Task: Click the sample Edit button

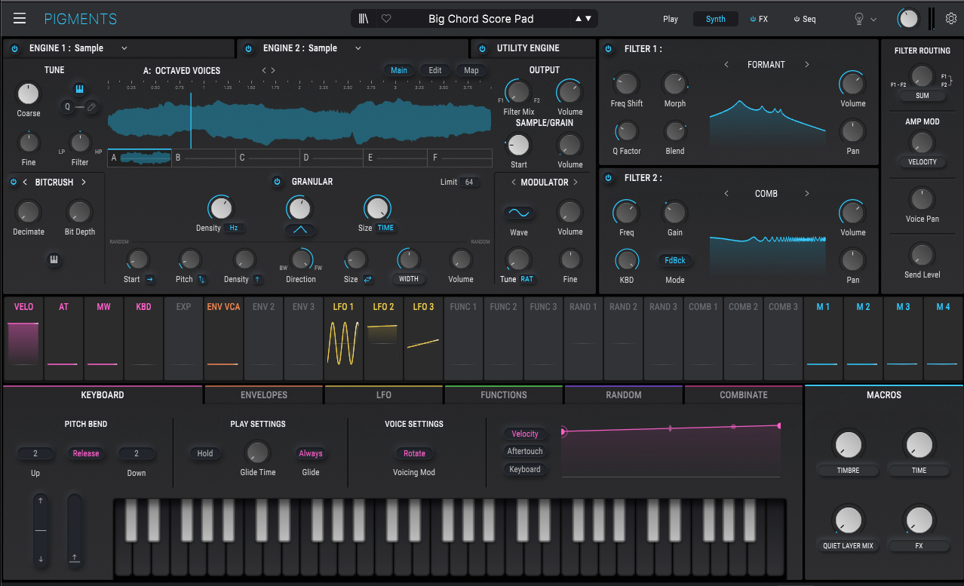Action: coord(435,70)
